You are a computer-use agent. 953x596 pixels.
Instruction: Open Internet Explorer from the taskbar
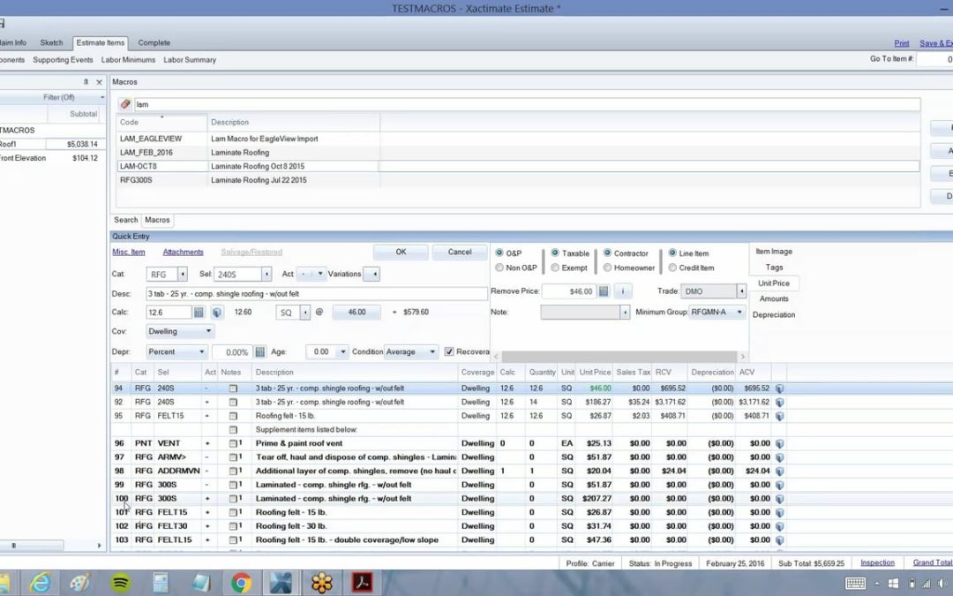pos(40,584)
